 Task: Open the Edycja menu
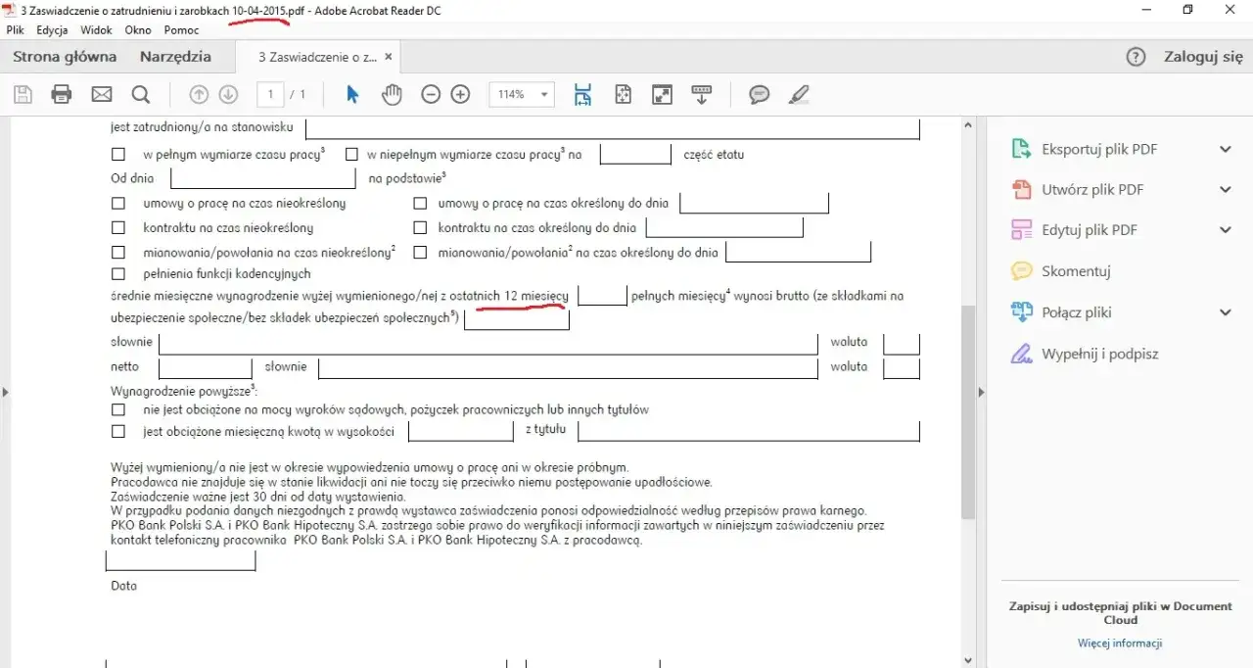point(51,29)
